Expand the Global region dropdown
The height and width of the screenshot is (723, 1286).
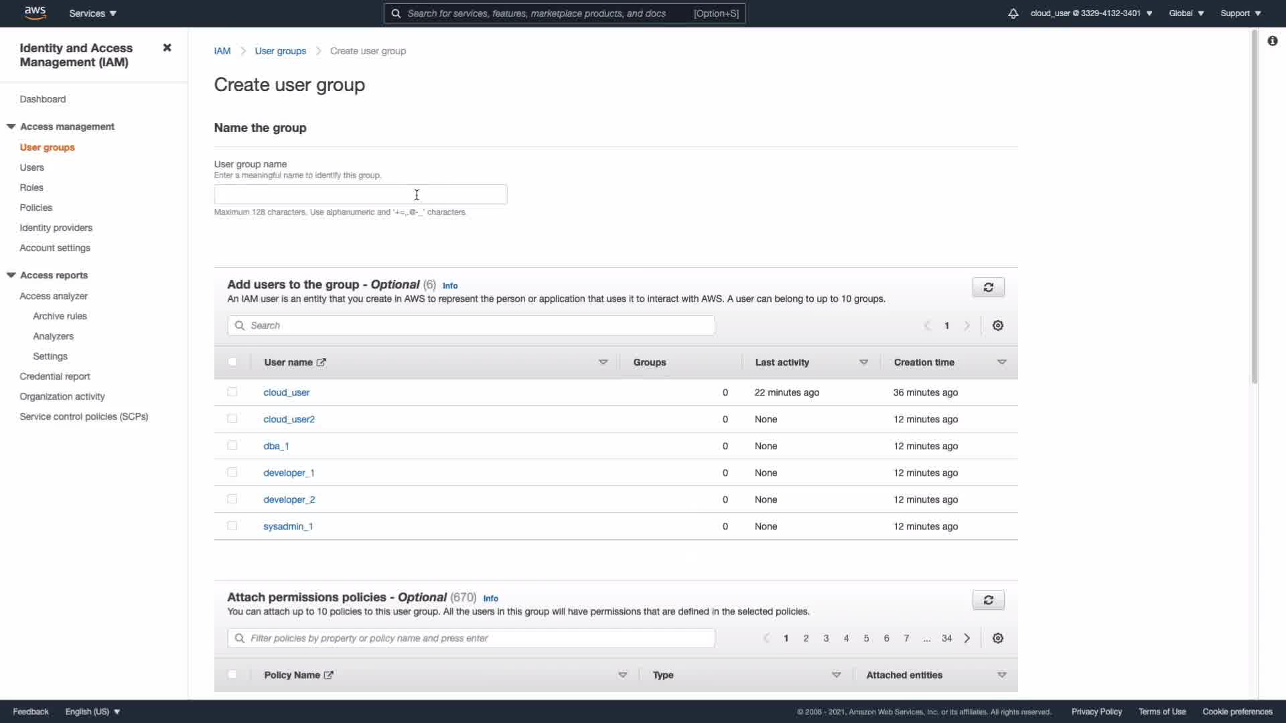tap(1186, 13)
